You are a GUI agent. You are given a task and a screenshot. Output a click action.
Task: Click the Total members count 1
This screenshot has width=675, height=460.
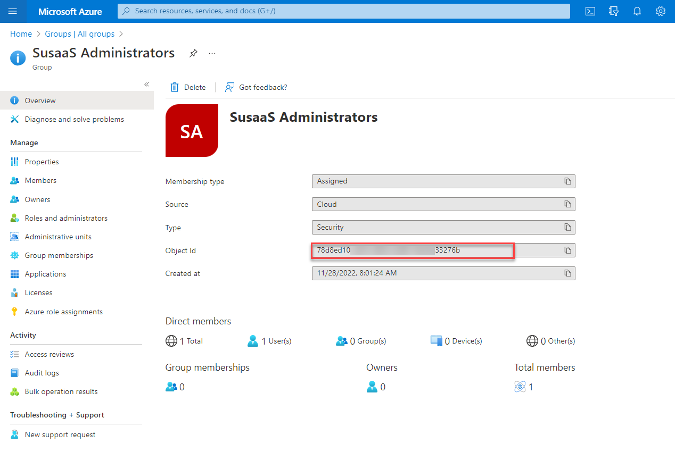(524, 387)
